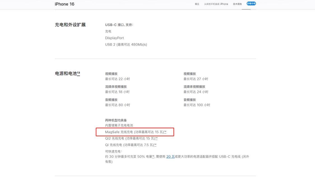Open the 概览 navigation tab
The height and width of the screenshot is (179, 315).
click(x=197, y=4)
